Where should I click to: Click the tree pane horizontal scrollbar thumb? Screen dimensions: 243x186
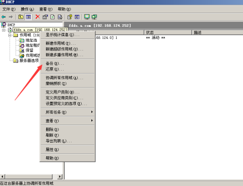tap(29, 176)
